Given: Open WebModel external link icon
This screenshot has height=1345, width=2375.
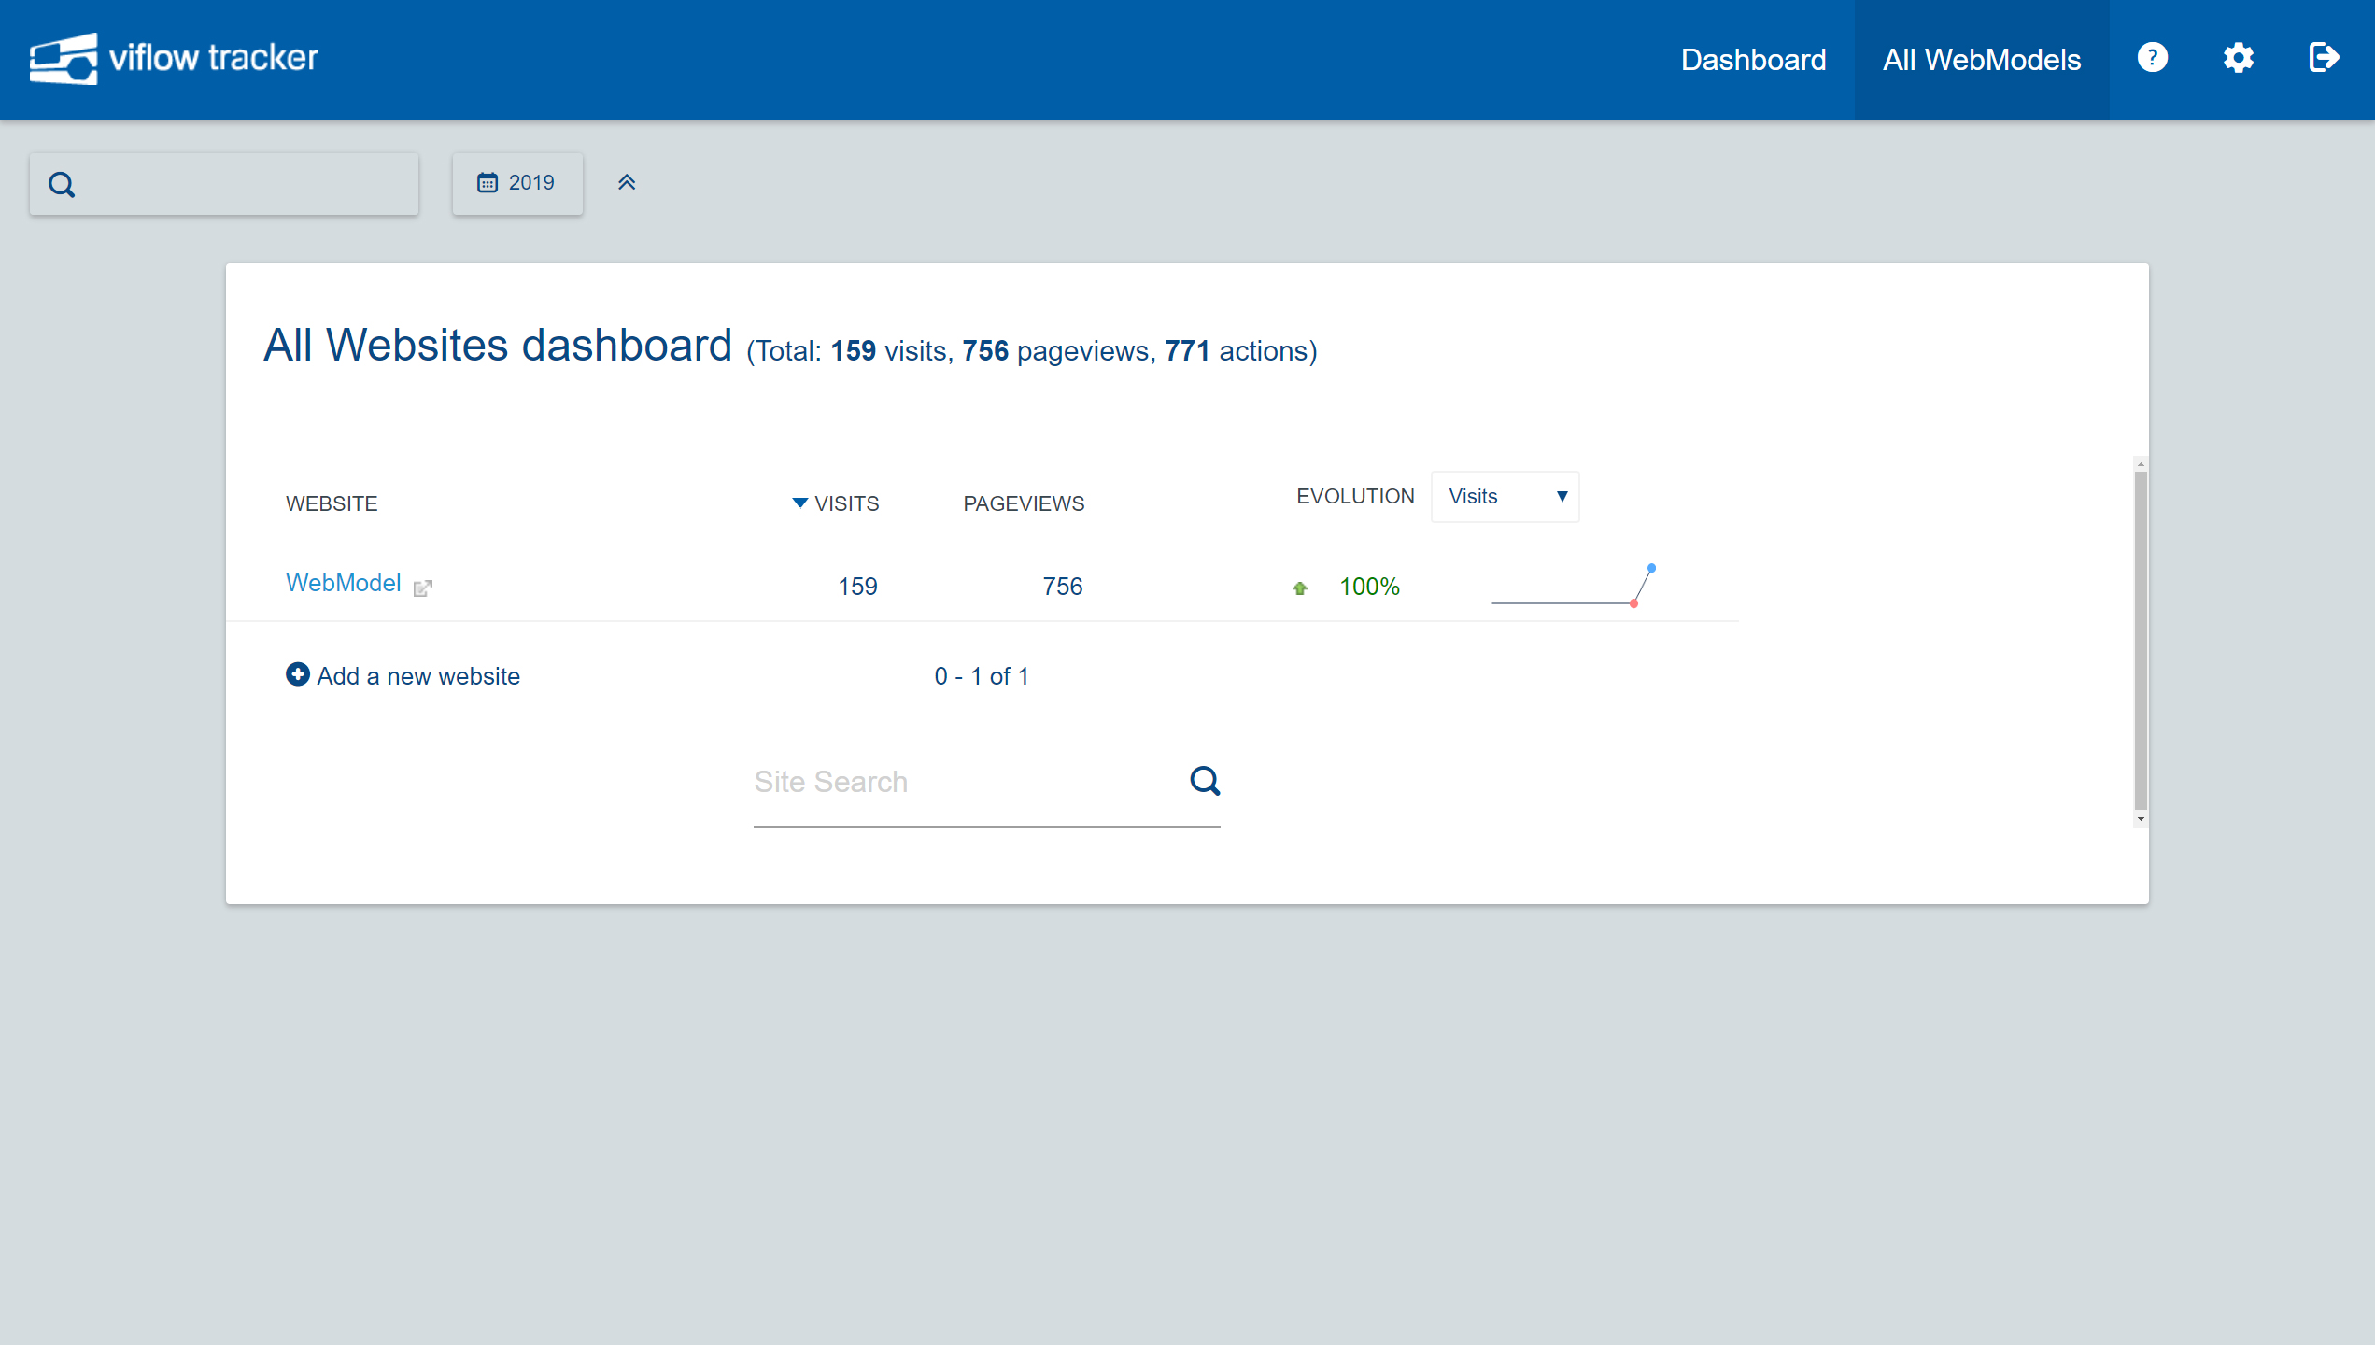Looking at the screenshot, I should [x=423, y=588].
